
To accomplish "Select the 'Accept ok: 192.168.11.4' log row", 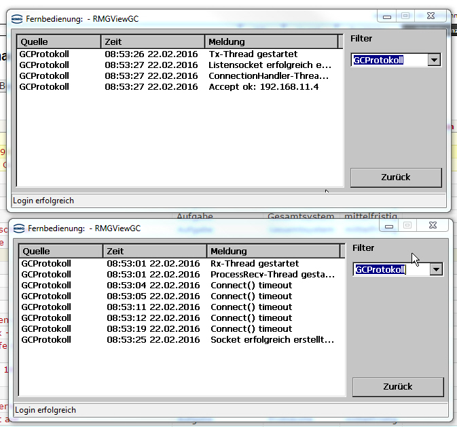I will (x=263, y=86).
